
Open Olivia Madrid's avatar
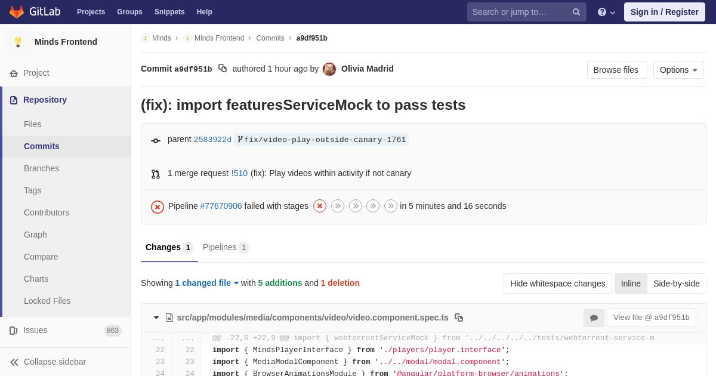(x=329, y=69)
